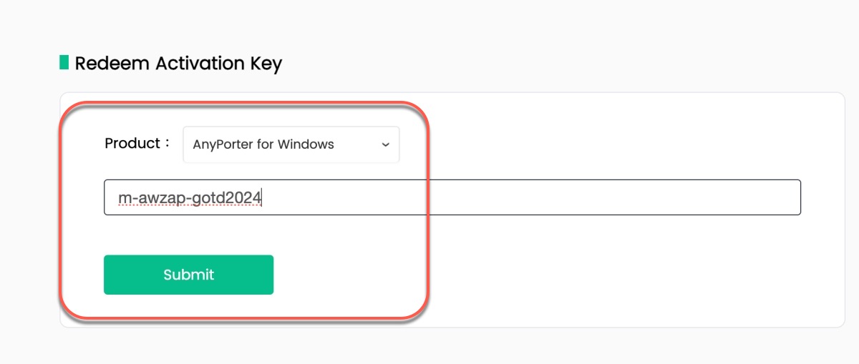Click the green square beside the heading
The height and width of the screenshot is (364, 859).
[x=64, y=63]
